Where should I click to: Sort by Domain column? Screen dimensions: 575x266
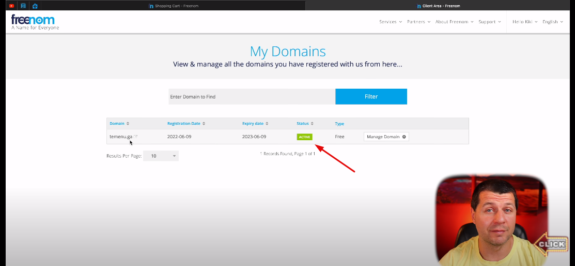point(119,124)
